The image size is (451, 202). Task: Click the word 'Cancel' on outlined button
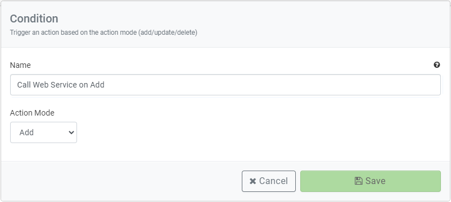point(273,181)
